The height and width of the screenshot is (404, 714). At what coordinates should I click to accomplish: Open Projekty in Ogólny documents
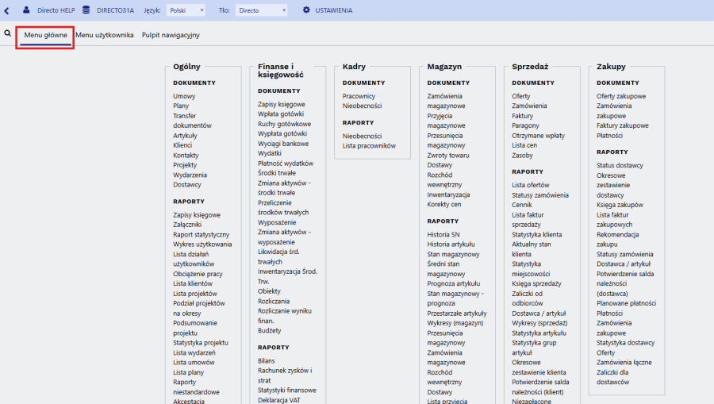[185, 165]
